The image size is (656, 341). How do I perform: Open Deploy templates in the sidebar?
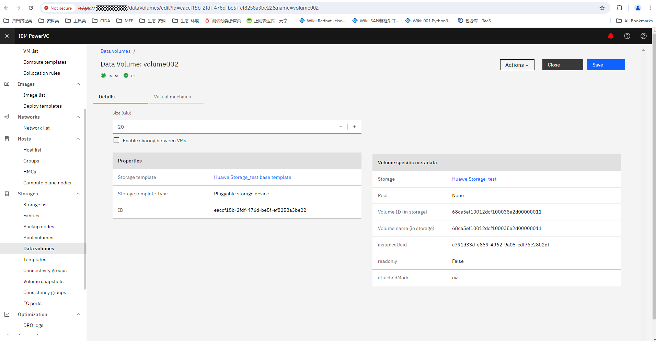[x=43, y=106]
